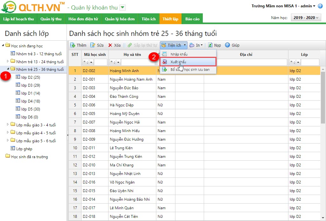This screenshot has height=221, width=326.
Task: Open the green module switcher dropdown arrow
Action: (123, 8)
